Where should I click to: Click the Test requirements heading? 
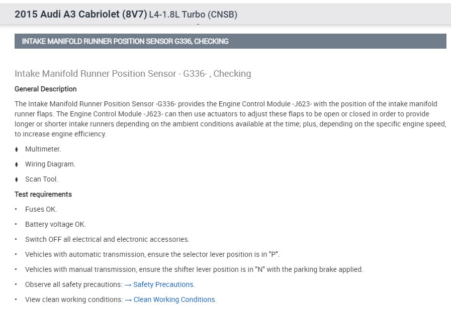pos(43,194)
